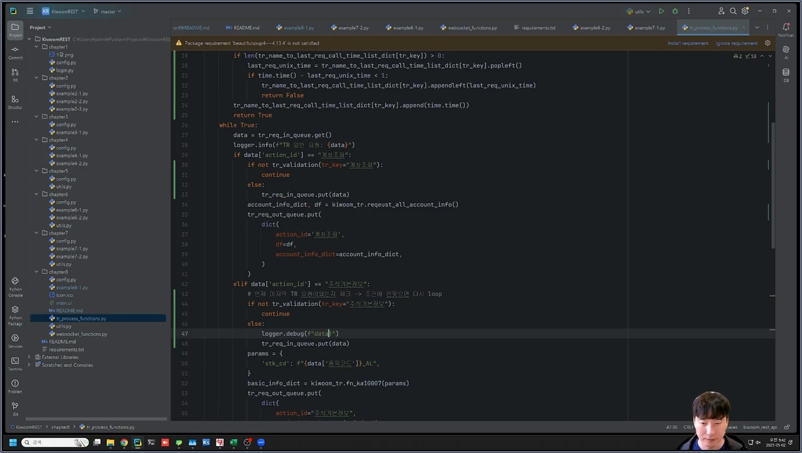802x453 pixels.
Task: Open the Python Packages tool window
Action: (15, 315)
